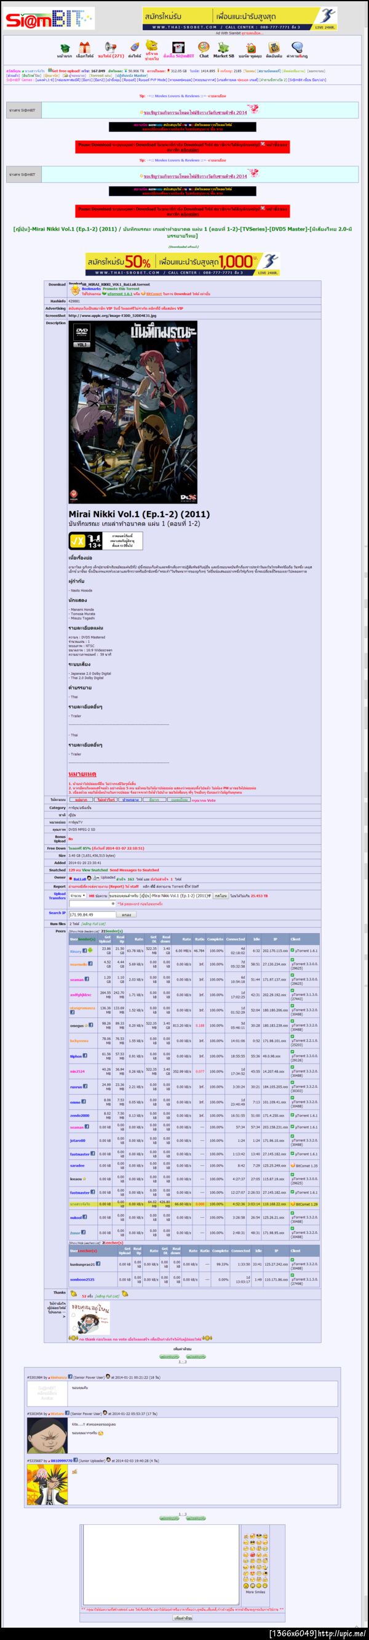
Task: Click the uTorrent 1.6.1 download link
Action: tap(119, 294)
